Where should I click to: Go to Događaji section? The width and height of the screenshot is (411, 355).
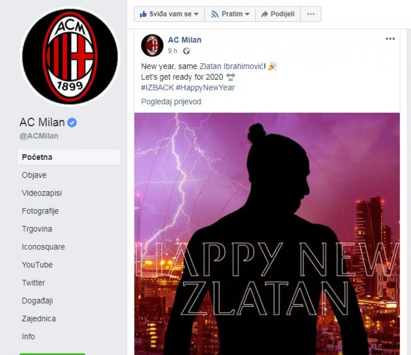pos(37,301)
